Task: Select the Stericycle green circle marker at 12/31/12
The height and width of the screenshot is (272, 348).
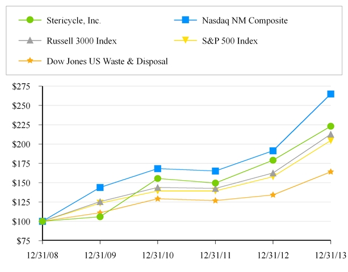Action: pyautogui.click(x=273, y=160)
